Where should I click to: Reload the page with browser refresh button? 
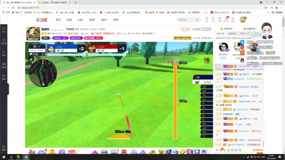13,8
